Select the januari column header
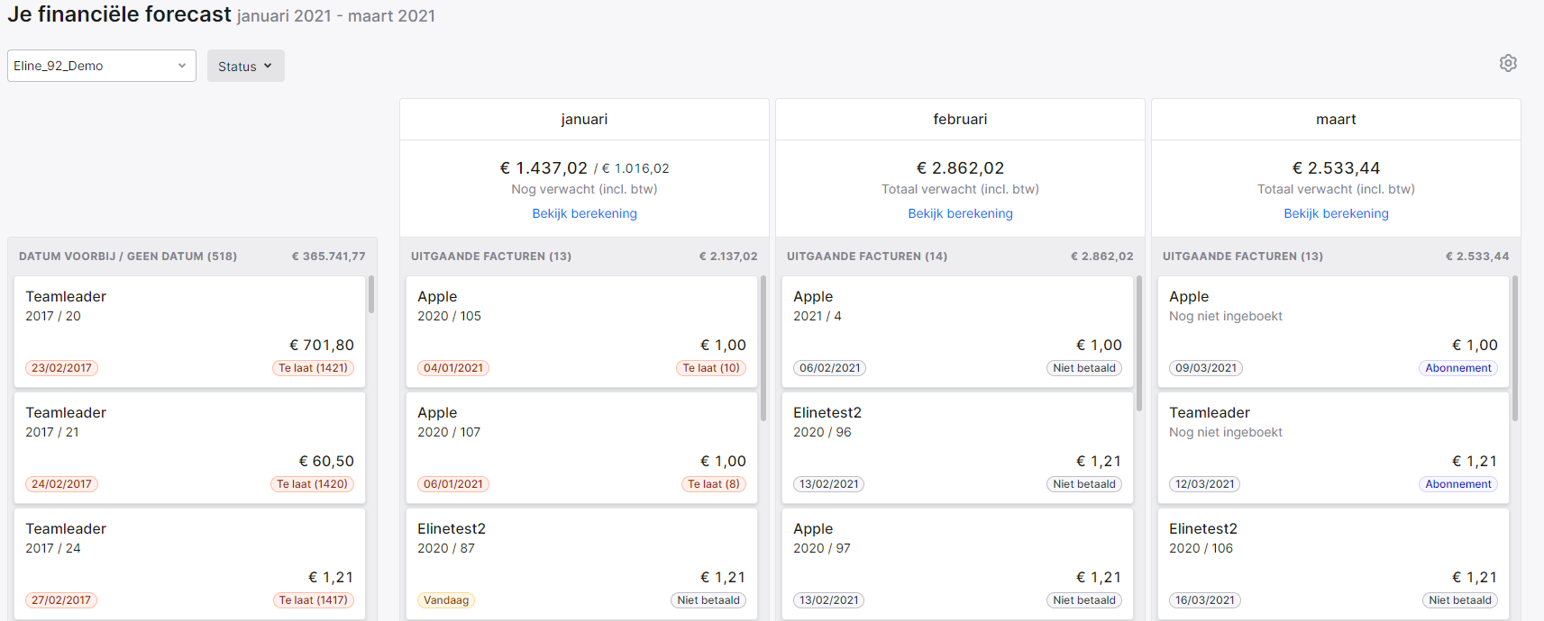 (584, 119)
